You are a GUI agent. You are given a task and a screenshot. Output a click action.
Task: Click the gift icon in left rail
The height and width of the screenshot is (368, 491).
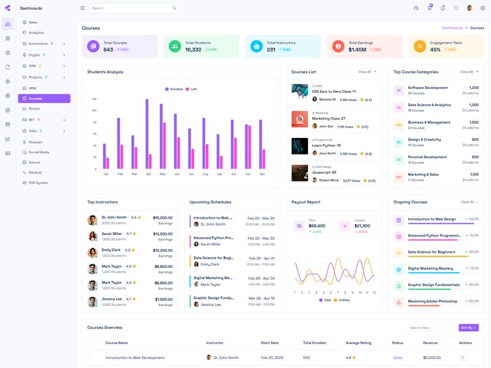pyautogui.click(x=8, y=96)
